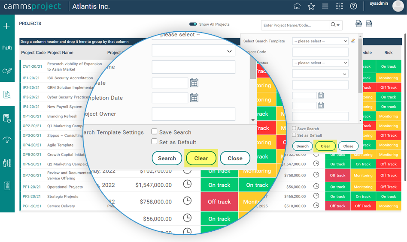Viewport: 407px width, 242px height.
Task: Click the yellow Monitoring risk cell for IP1-20/21
Action: click(389, 78)
